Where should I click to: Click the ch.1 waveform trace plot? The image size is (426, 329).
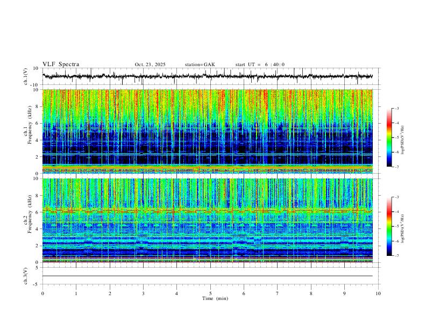point(207,76)
